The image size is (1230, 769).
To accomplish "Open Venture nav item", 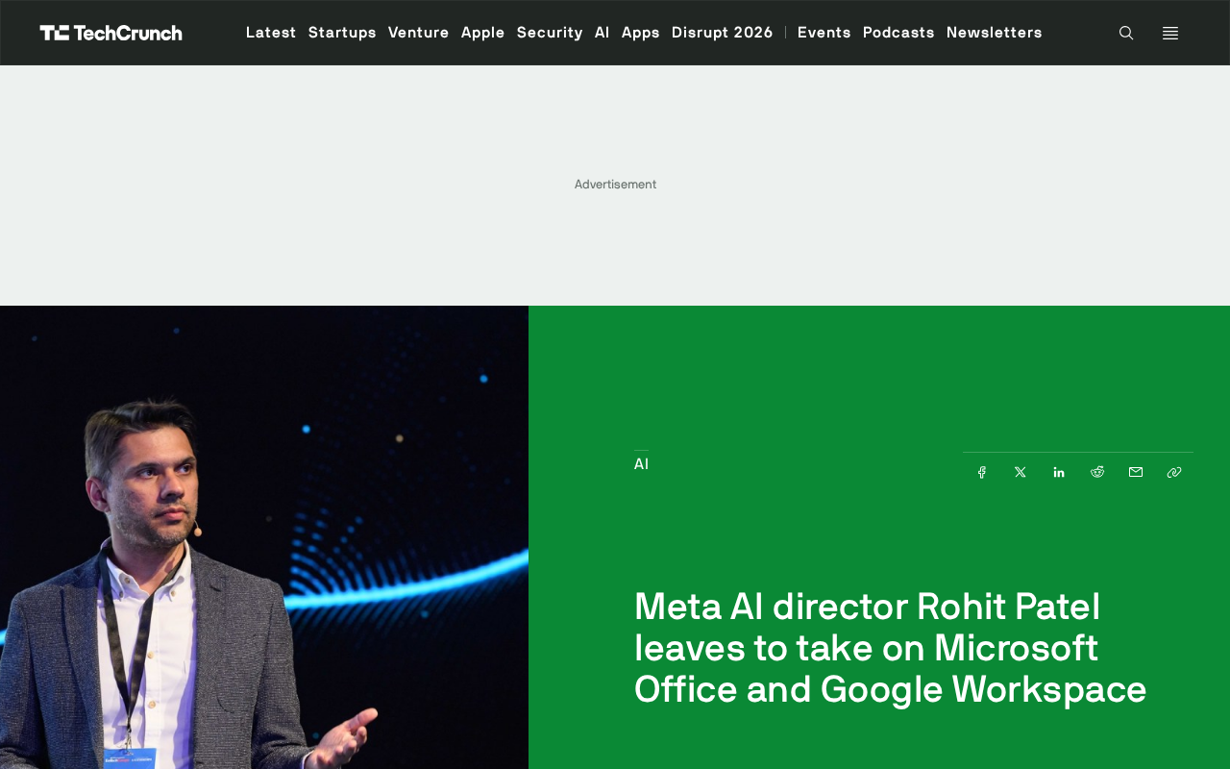I will [419, 33].
